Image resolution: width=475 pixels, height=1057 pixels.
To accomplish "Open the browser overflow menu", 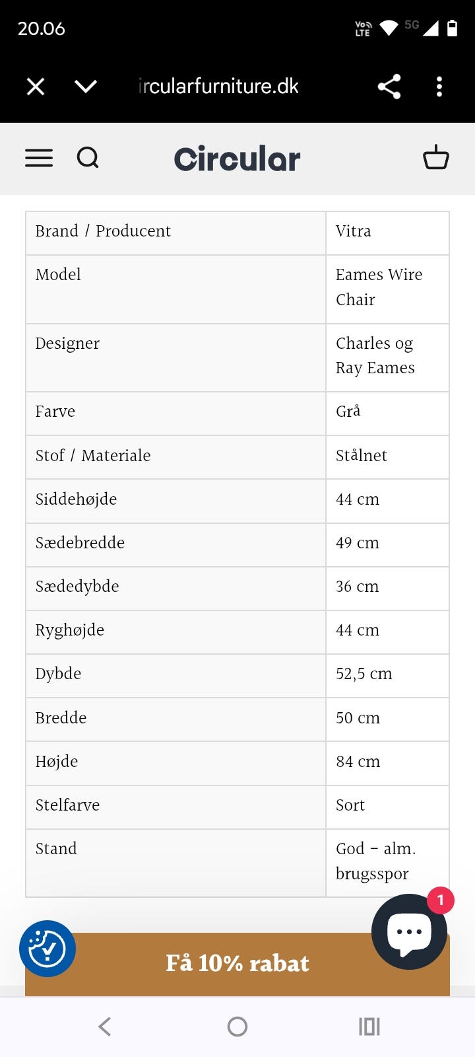I will (439, 86).
